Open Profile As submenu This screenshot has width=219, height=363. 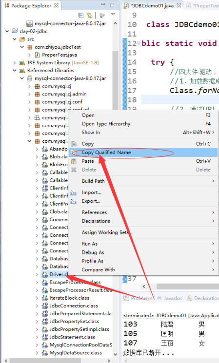tap(144, 261)
